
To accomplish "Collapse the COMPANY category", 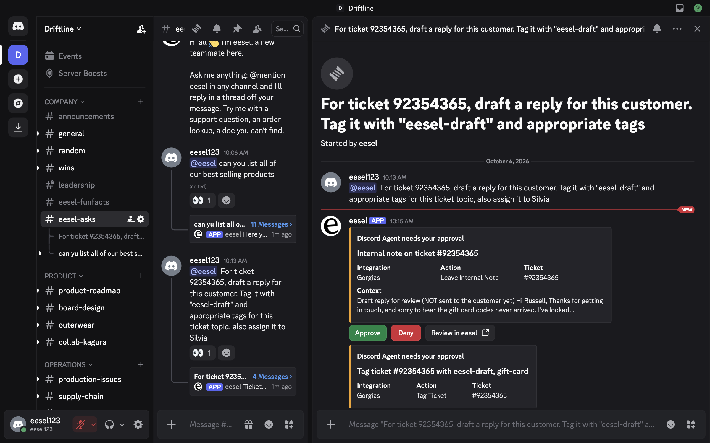I will pyautogui.click(x=64, y=102).
